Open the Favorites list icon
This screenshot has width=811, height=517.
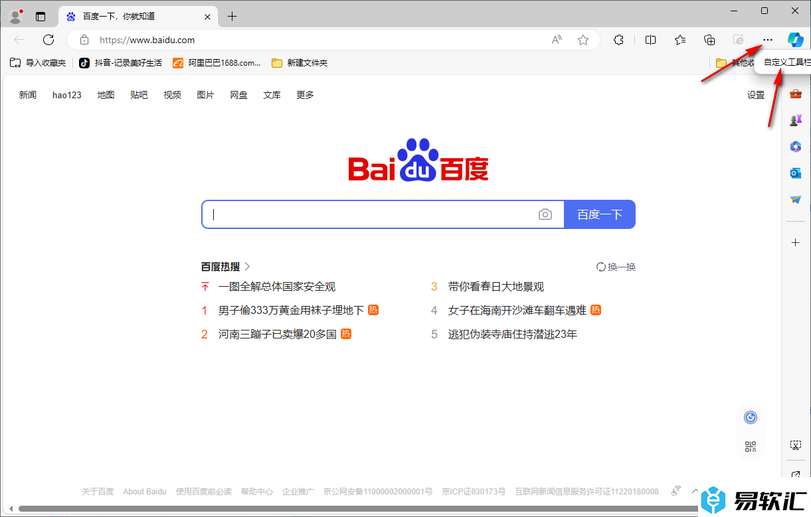pyautogui.click(x=680, y=40)
